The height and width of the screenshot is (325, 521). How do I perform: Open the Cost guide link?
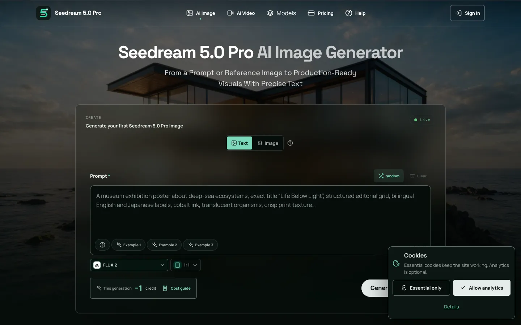(x=177, y=288)
